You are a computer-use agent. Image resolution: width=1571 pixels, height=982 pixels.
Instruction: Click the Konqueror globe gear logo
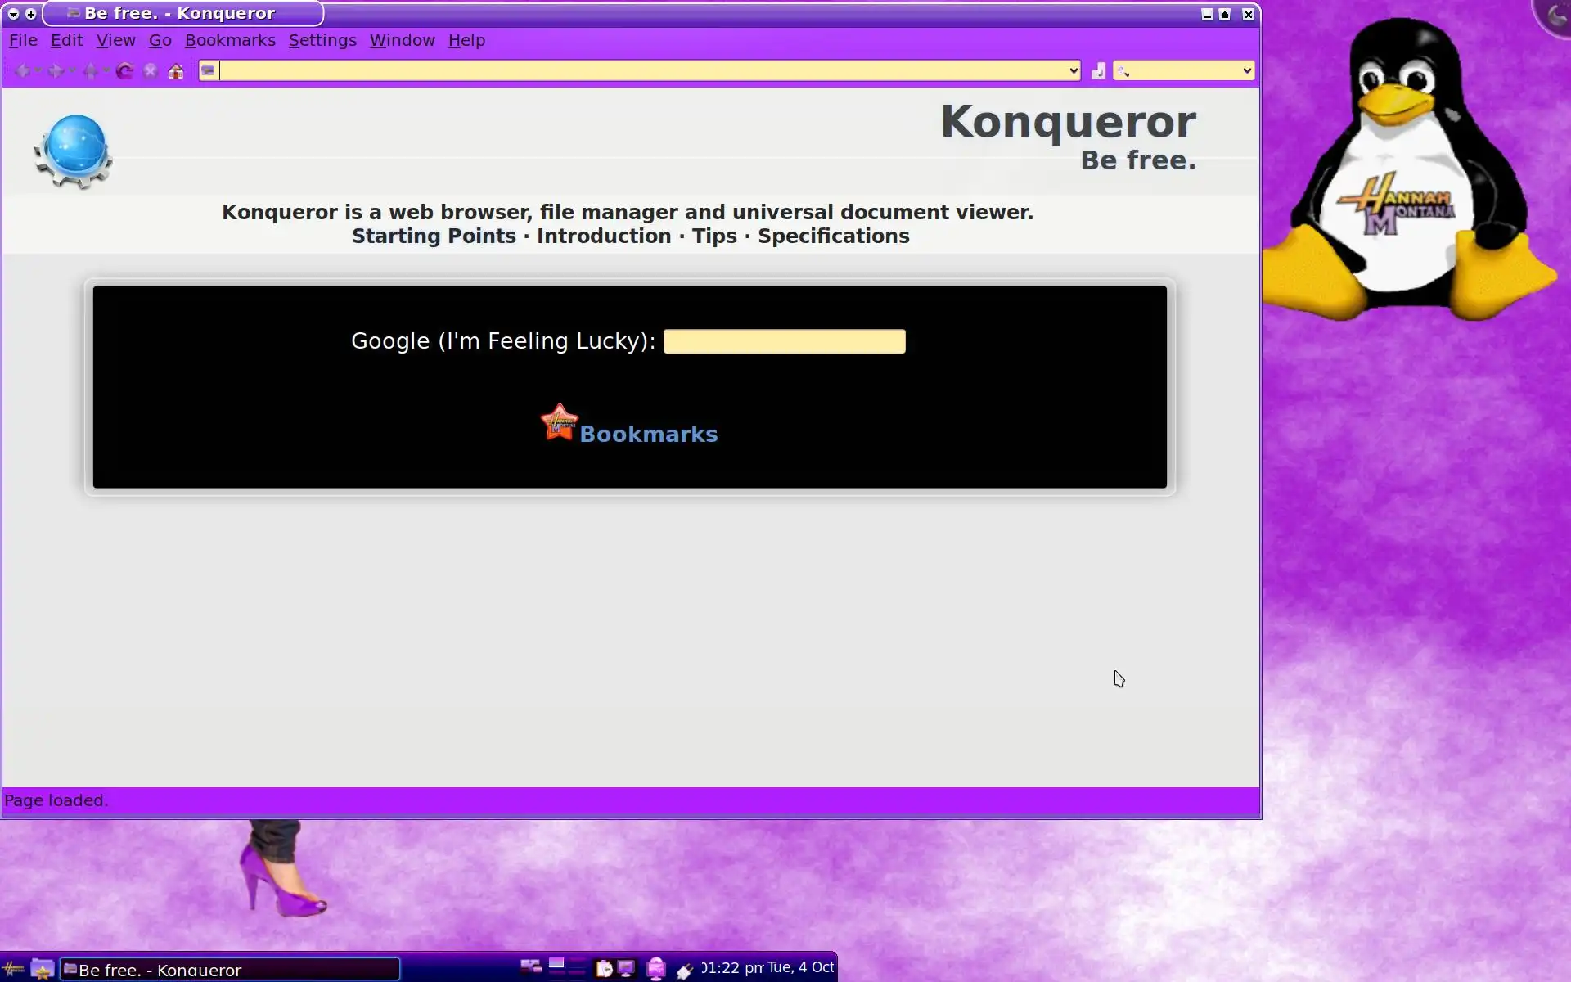(x=74, y=151)
